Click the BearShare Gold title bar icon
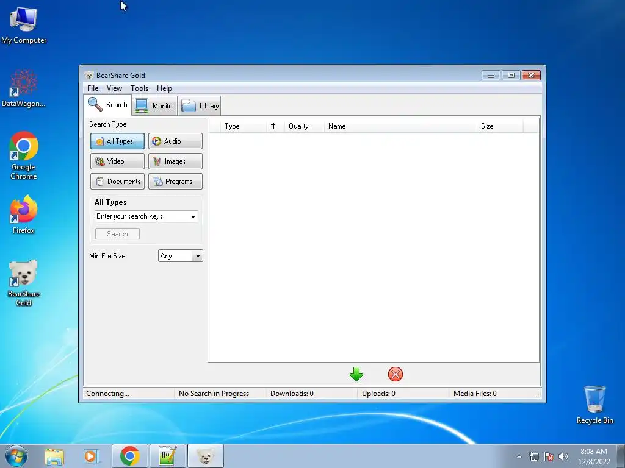Viewport: 625px width, 468px height. 89,75
